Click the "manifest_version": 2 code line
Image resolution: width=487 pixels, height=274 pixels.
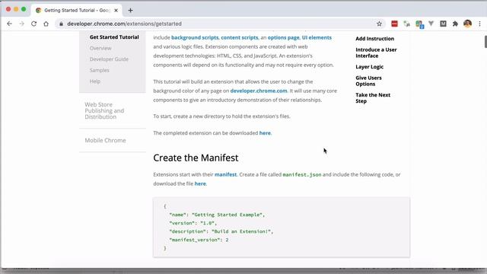pyautogui.click(x=199, y=240)
